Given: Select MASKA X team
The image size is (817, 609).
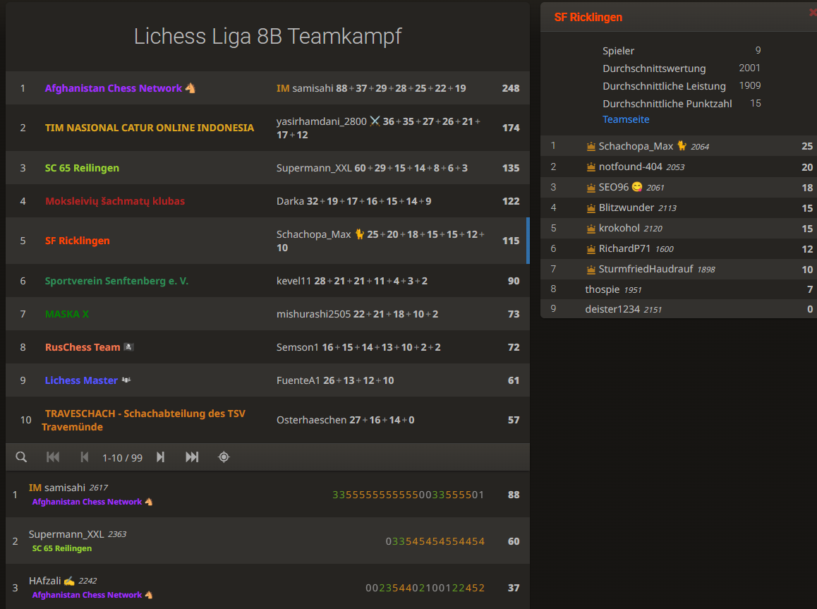Looking at the screenshot, I should click(x=267, y=314).
